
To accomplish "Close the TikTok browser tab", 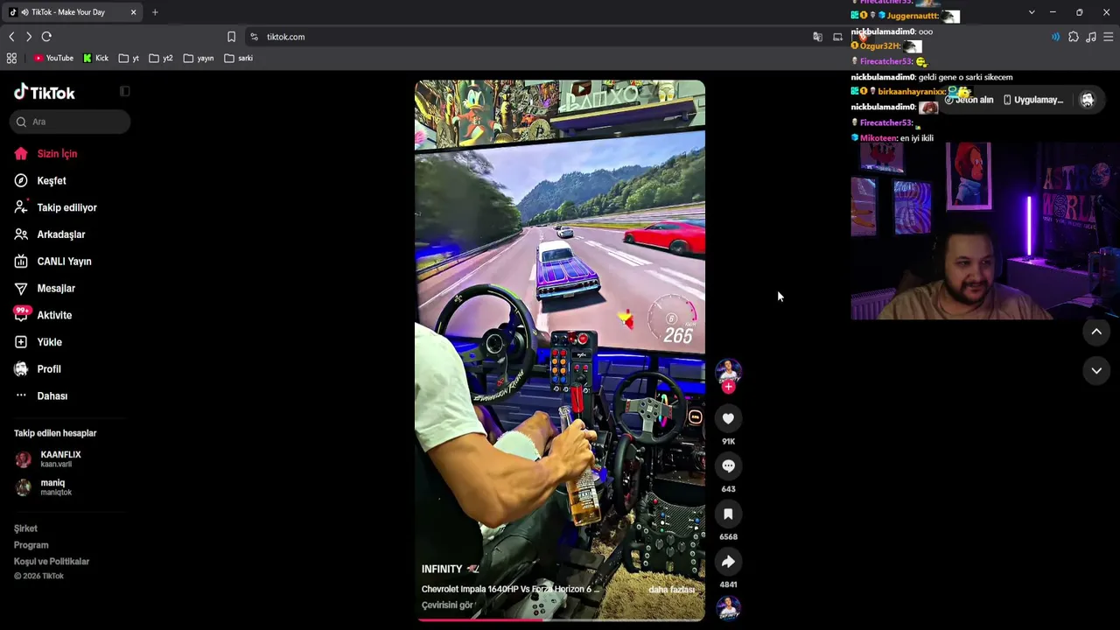I will pos(133,12).
